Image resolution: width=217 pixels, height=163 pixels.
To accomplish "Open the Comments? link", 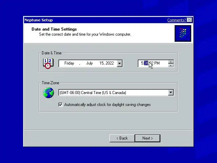I will pyautogui.click(x=176, y=20).
